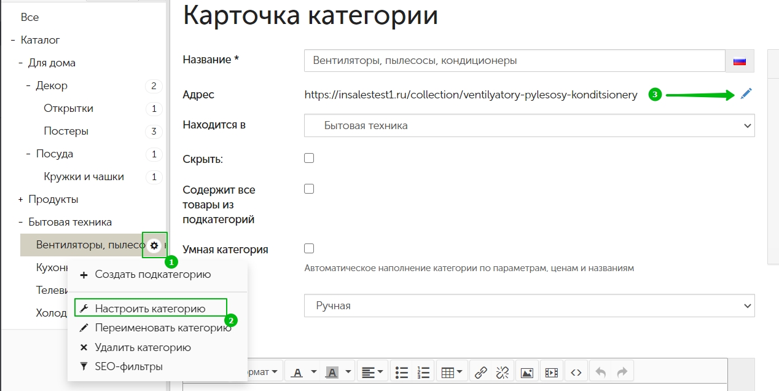Click the Постеры item count badge 3
Viewport: 779px width, 391px height.
(154, 132)
